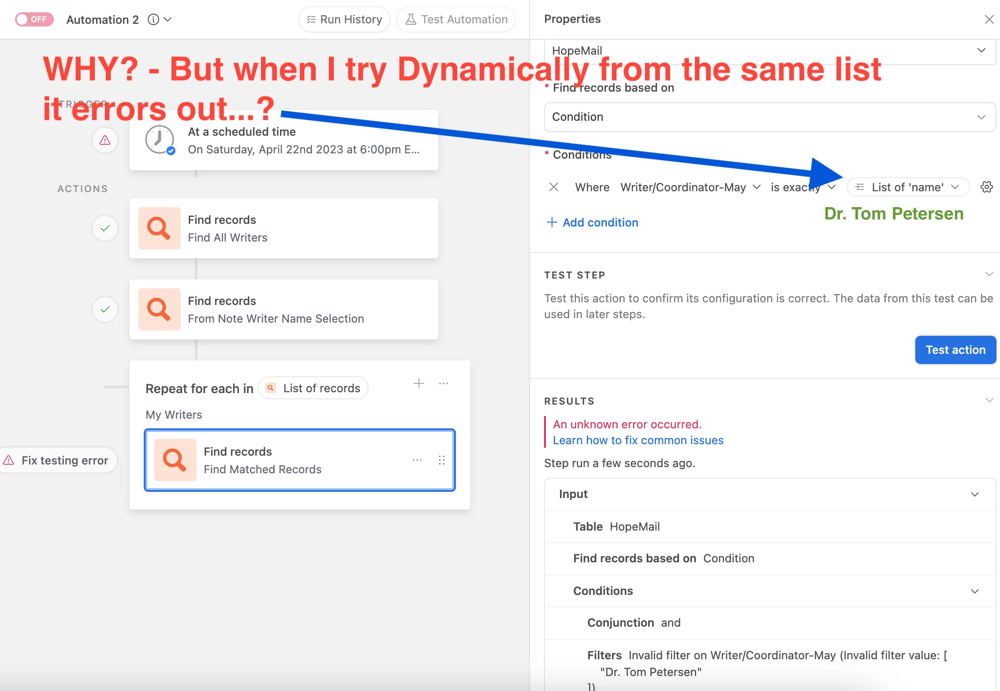Expand the Condition dropdown
The width and height of the screenshot is (1000, 691).
[769, 117]
